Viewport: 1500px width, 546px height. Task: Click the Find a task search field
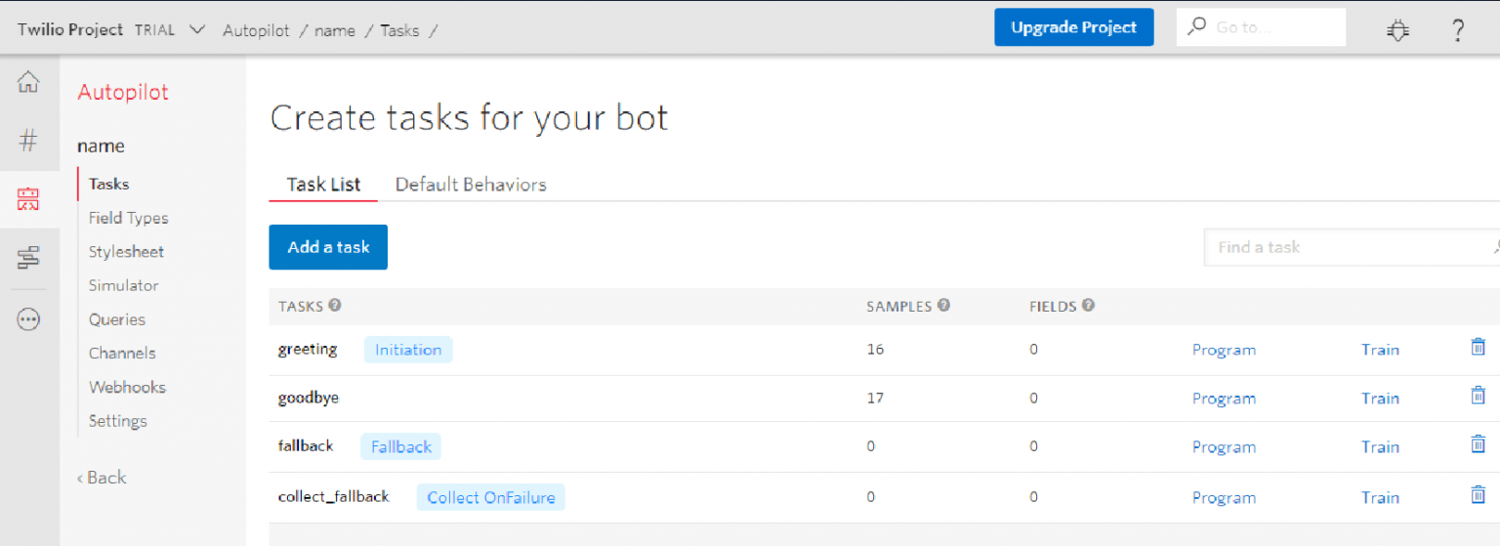click(1348, 247)
